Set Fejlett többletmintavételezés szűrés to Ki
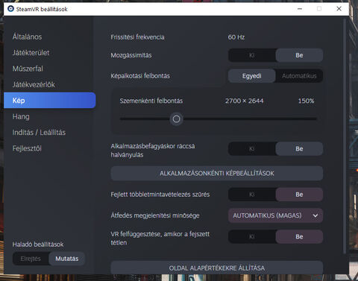 coord(252,195)
